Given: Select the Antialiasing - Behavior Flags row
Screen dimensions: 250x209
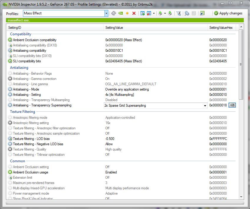Looking at the screenshot, I should [x=122, y=73].
